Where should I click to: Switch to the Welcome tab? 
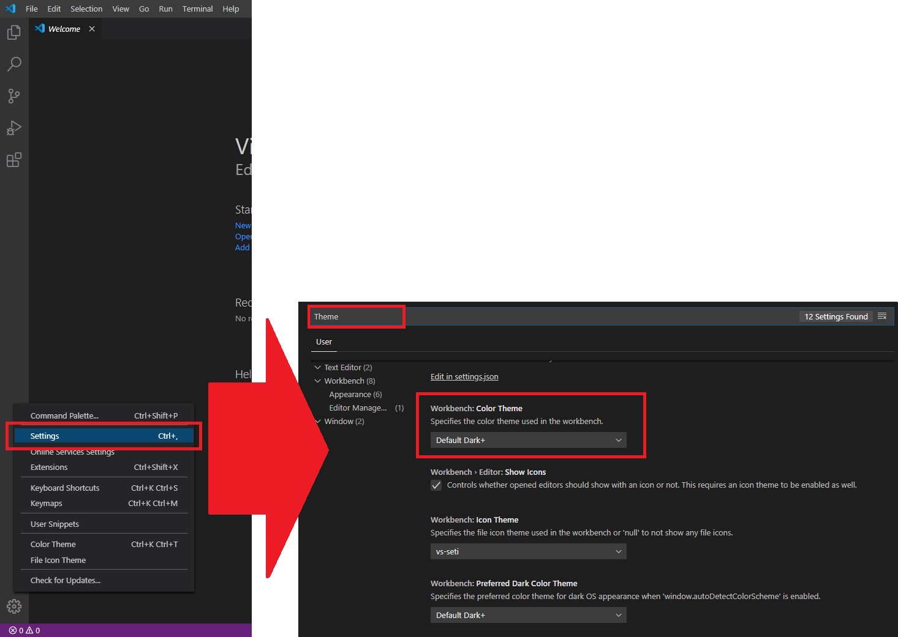pyautogui.click(x=64, y=29)
